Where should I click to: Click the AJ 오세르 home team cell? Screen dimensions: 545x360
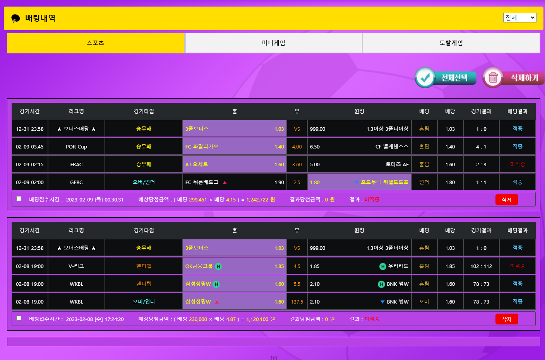[234, 164]
